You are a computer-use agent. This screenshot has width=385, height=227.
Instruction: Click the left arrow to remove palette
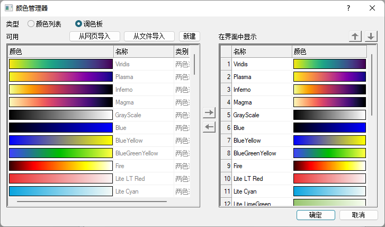coord(209,126)
